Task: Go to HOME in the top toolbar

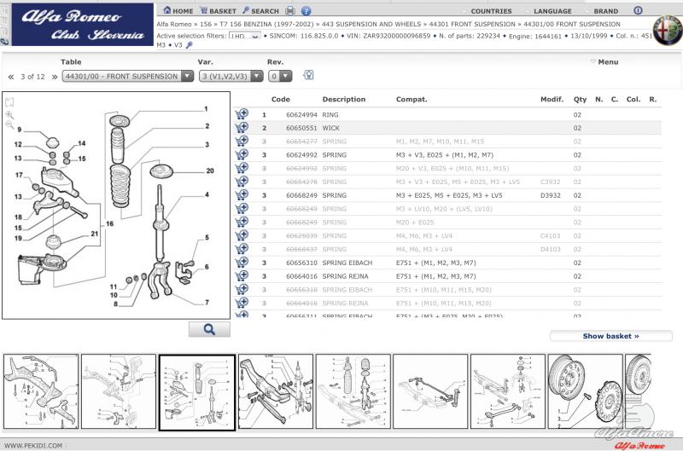Action: (178, 11)
